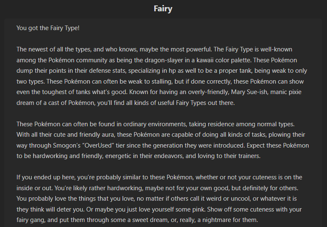Click the "Fairy" heading title

point(163,8)
